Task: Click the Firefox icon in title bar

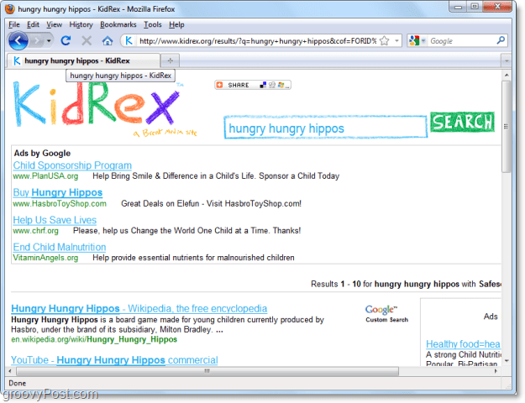Action: [x=10, y=9]
